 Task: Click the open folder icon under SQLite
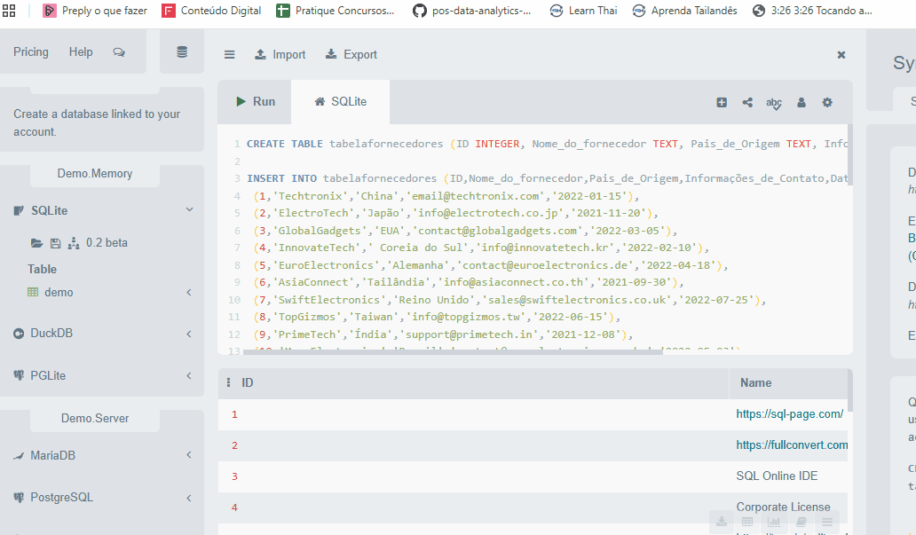tap(36, 243)
